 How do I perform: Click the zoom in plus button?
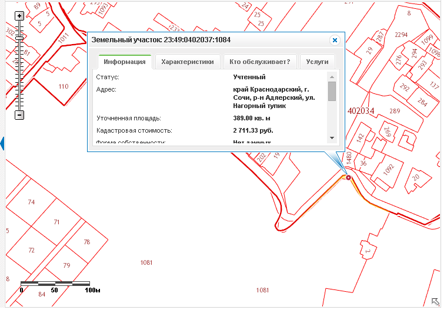19,16
